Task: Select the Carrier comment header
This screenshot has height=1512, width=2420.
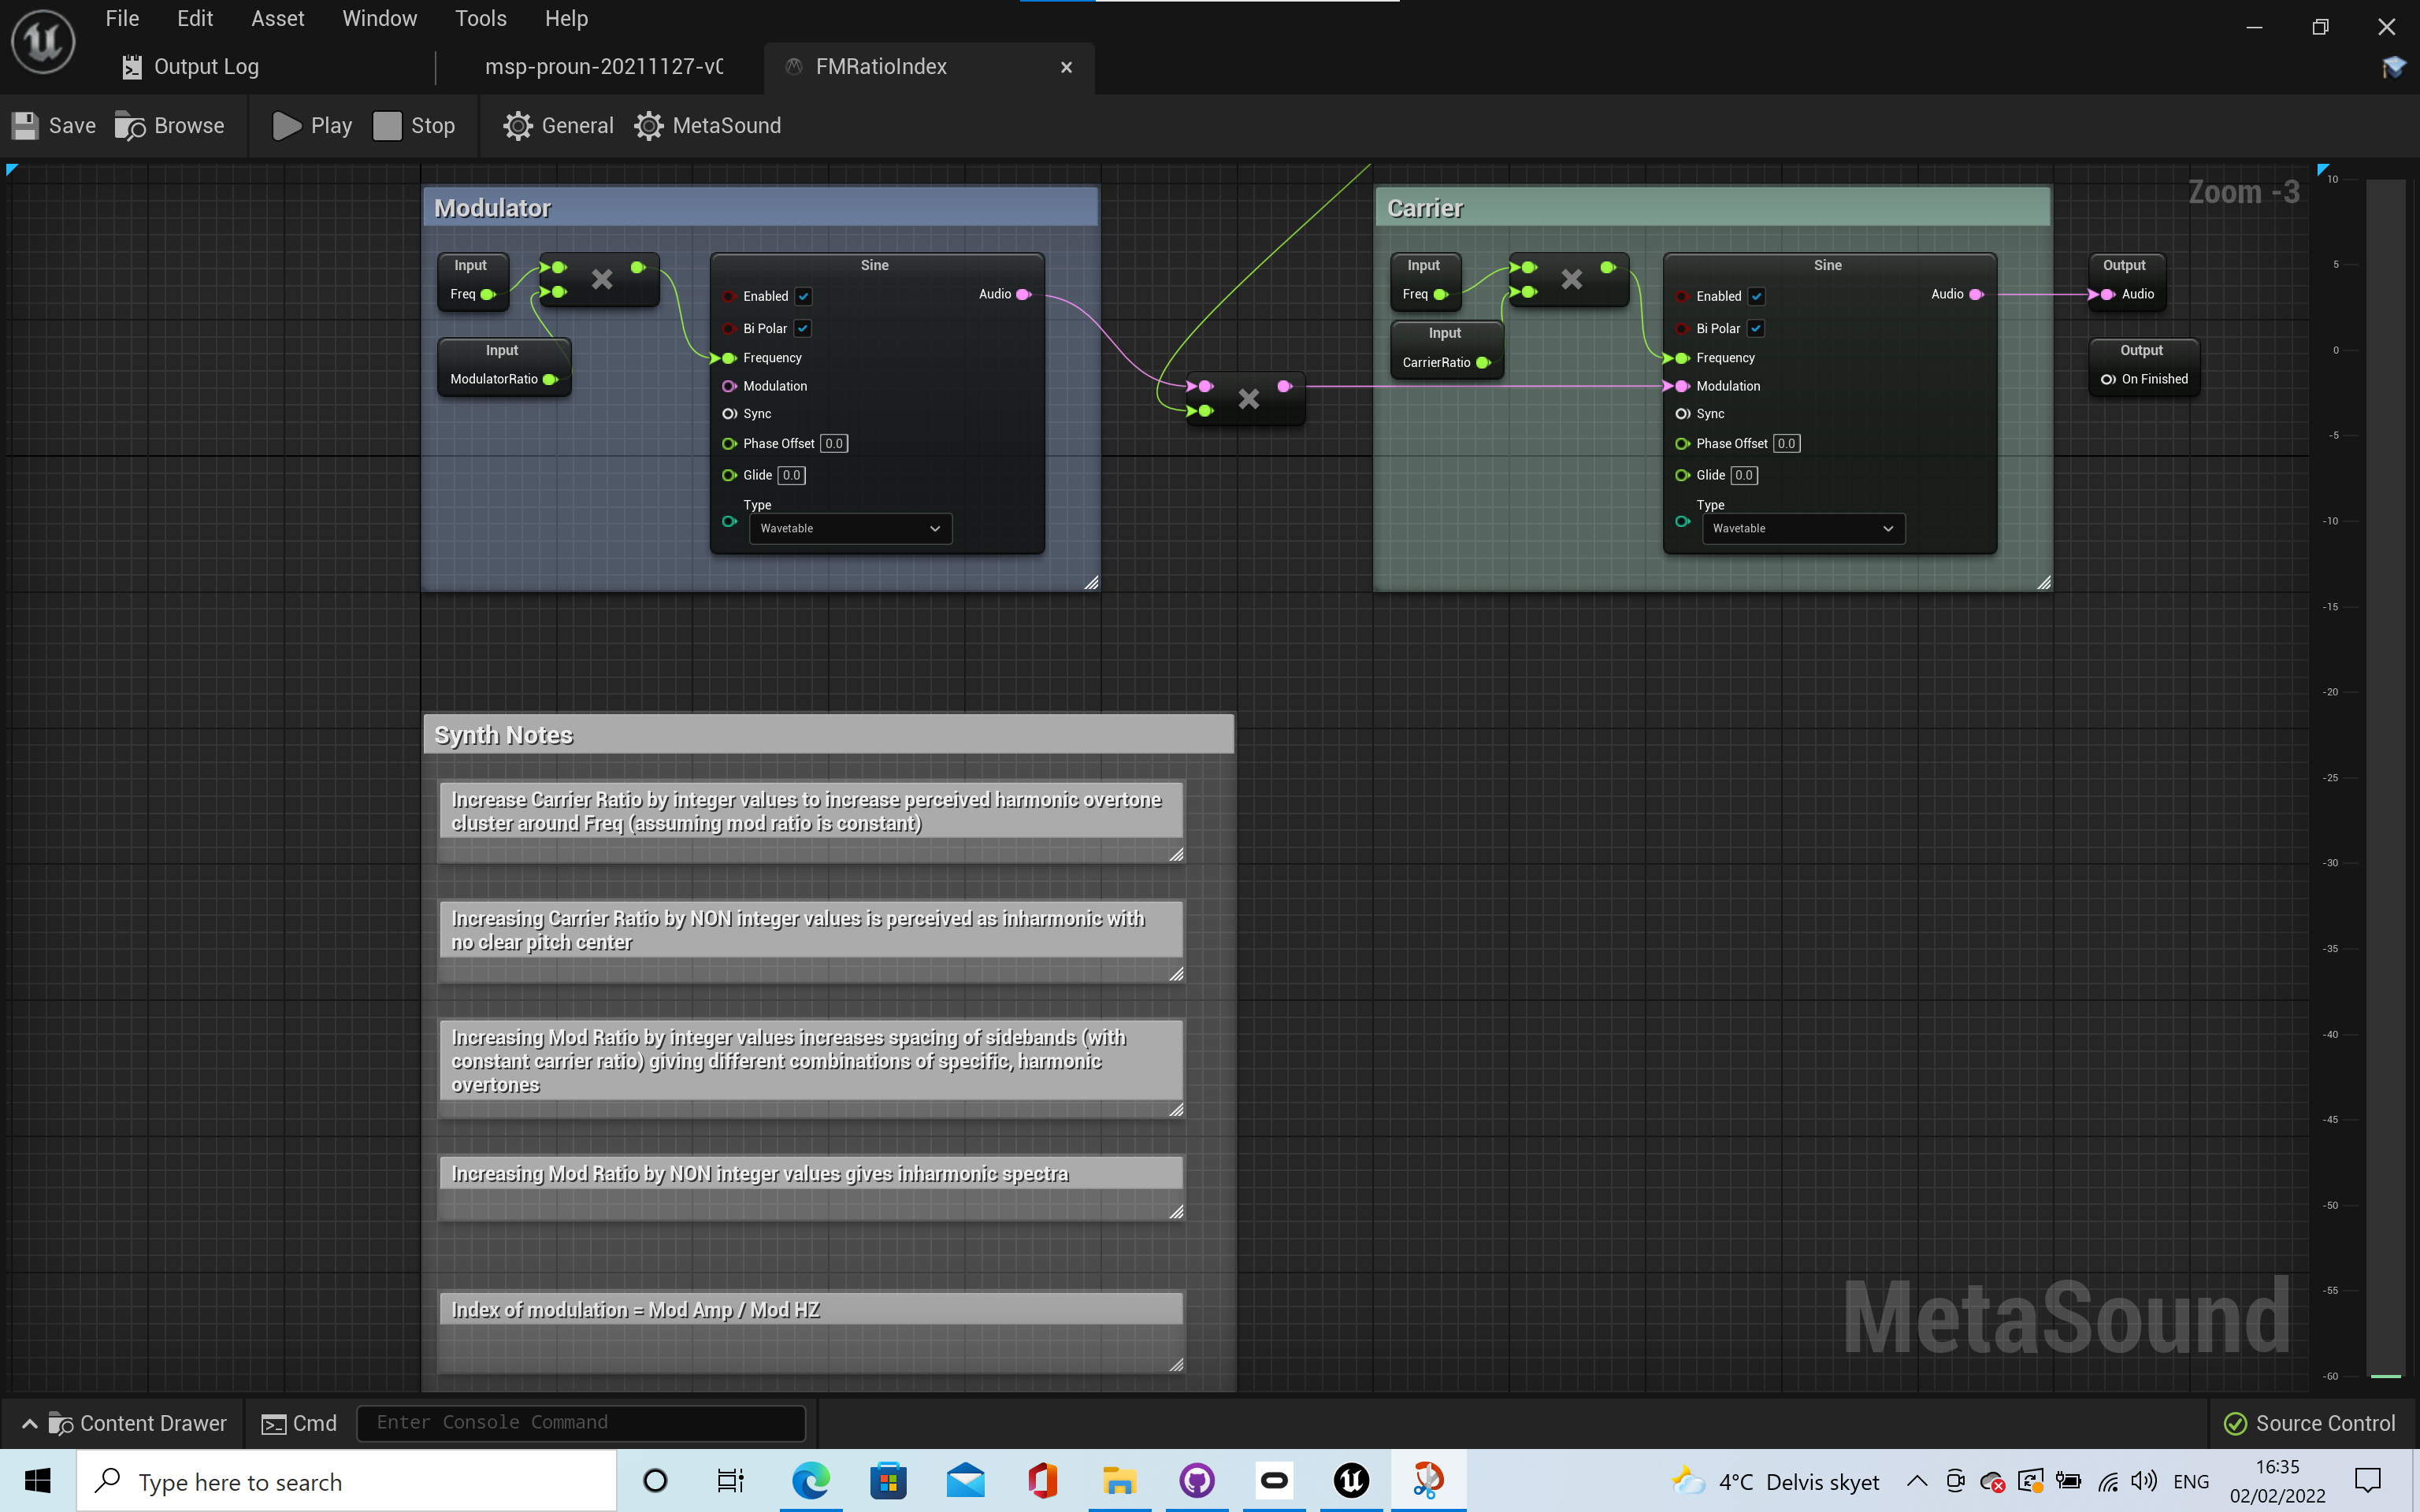Action: (x=1713, y=208)
